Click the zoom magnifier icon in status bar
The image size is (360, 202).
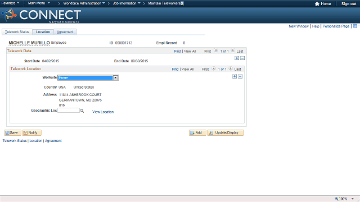pos(336,199)
